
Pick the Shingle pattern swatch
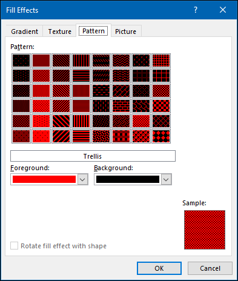pos(141,106)
